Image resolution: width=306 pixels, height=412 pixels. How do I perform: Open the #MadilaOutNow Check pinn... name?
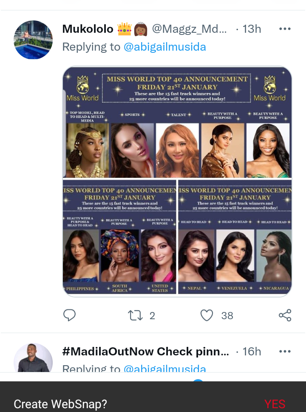(x=146, y=351)
